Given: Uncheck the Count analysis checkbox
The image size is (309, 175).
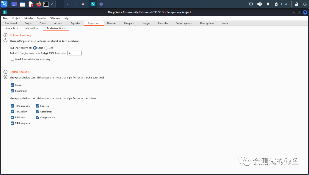Looking at the screenshot, I should tap(12, 85).
